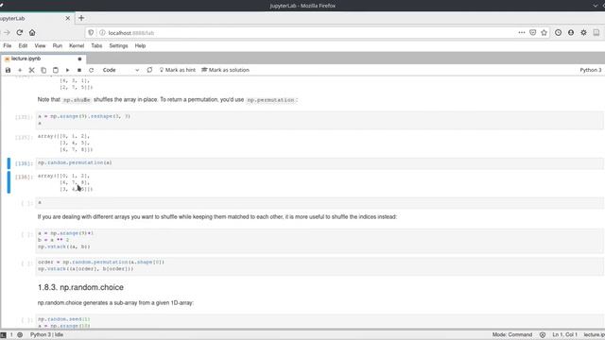Open the Run menu
The width and height of the screenshot is (605, 340).
pos(58,46)
